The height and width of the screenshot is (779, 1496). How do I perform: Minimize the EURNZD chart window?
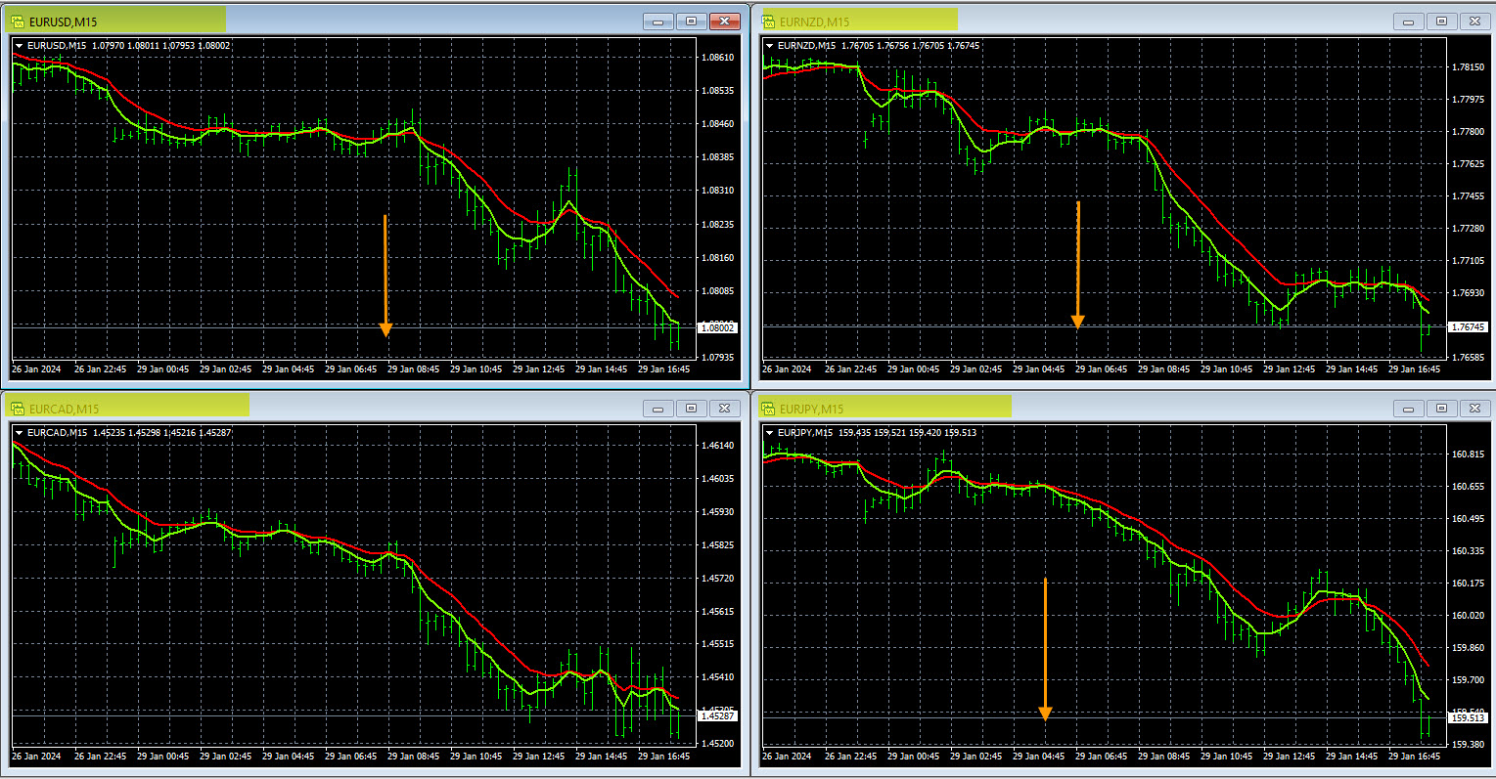[1409, 21]
